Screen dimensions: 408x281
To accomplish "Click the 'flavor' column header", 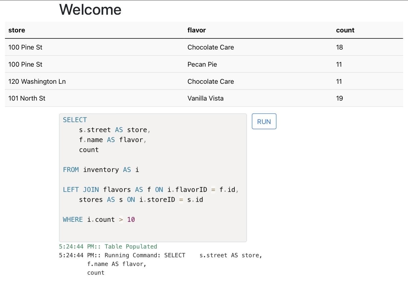I will coord(196,30).
